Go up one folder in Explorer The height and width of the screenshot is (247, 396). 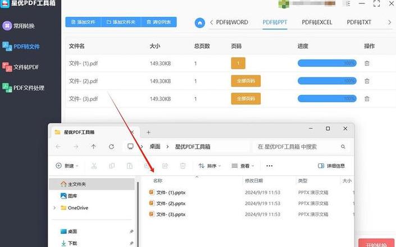click(93, 147)
